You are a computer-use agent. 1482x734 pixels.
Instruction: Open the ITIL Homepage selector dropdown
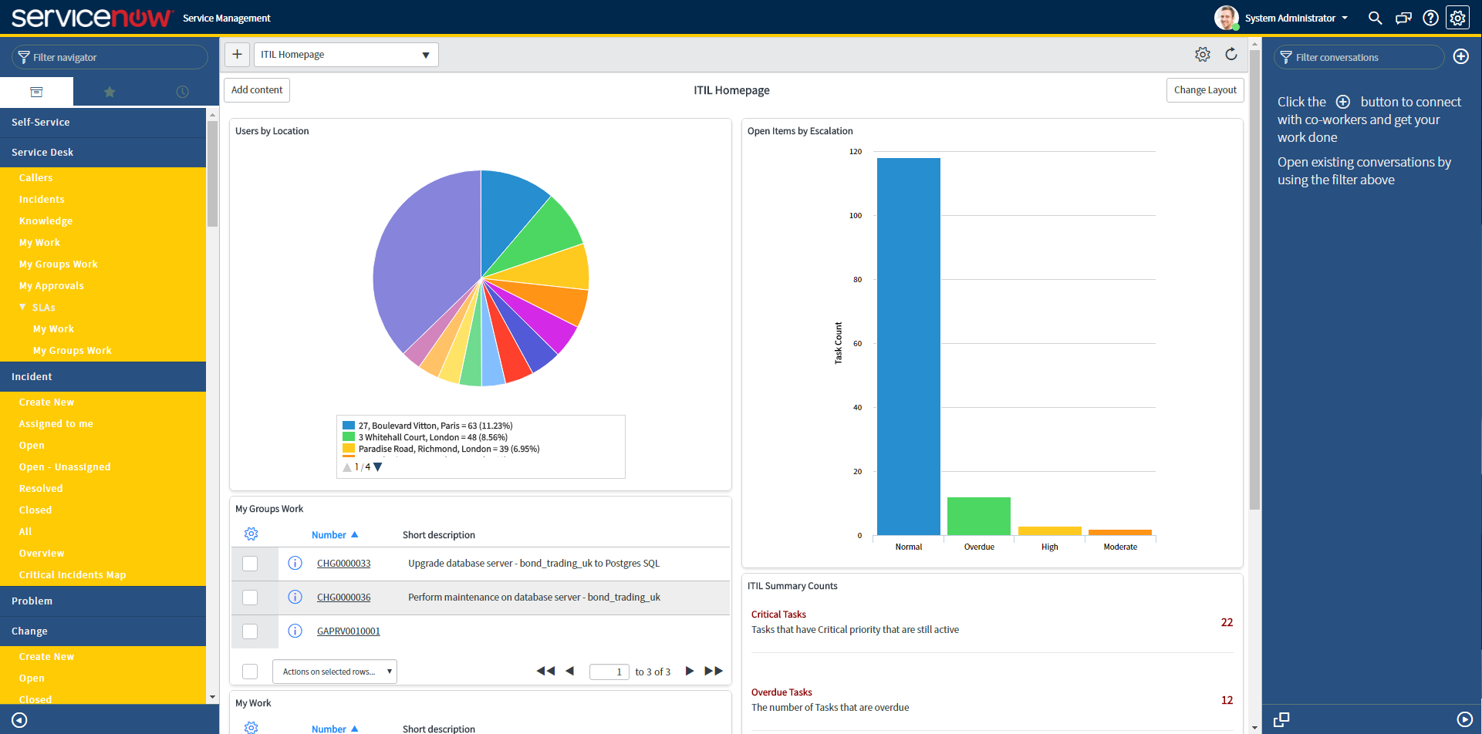[346, 54]
